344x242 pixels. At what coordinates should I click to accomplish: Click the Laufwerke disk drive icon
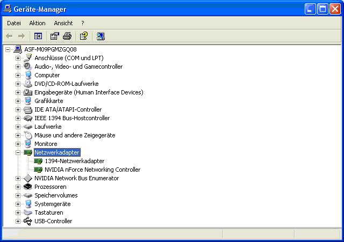click(x=28, y=127)
